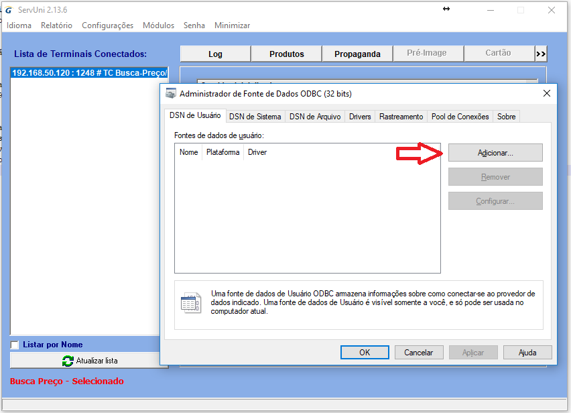571x413 pixels.
Task: Click the Driver column header
Action: pyautogui.click(x=257, y=152)
